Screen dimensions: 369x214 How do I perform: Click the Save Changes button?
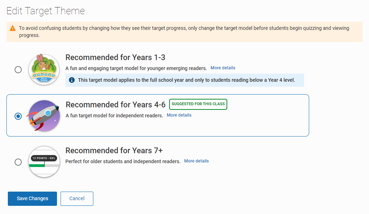coord(32,199)
